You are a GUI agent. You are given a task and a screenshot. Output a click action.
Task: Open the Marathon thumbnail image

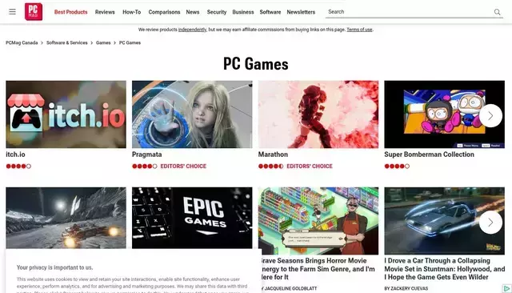click(x=318, y=114)
